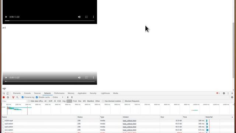Screen dimensions: 236x133
Task: Sort requests by the Status column header
Action: pyautogui.click(x=88, y=117)
